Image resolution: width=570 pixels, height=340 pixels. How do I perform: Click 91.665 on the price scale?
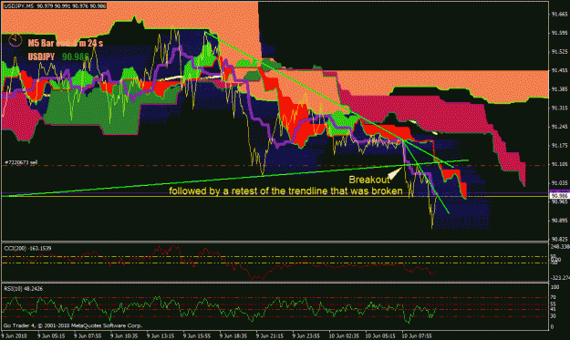pos(559,15)
